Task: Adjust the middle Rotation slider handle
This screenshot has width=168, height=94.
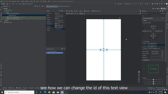Action: tap(153, 82)
